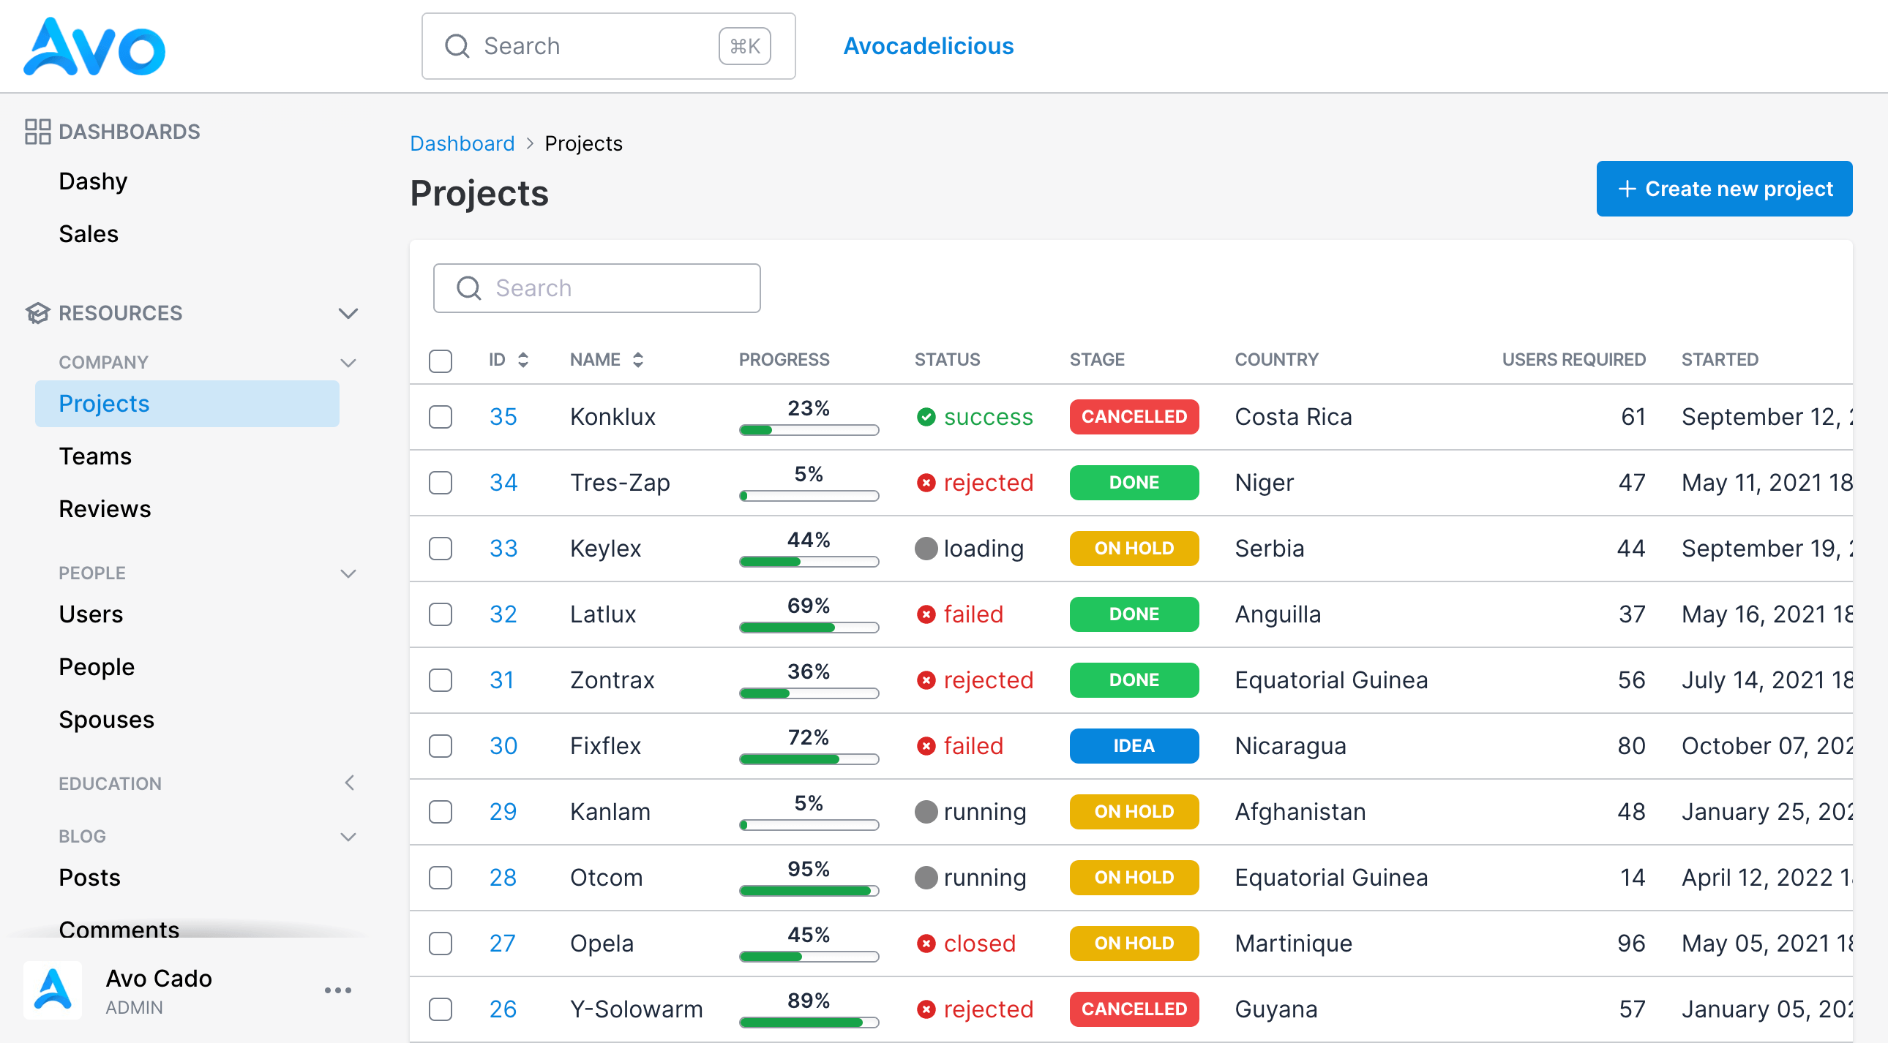Viewport: 1888px width, 1043px height.
Task: Click Create new project button
Action: point(1724,189)
